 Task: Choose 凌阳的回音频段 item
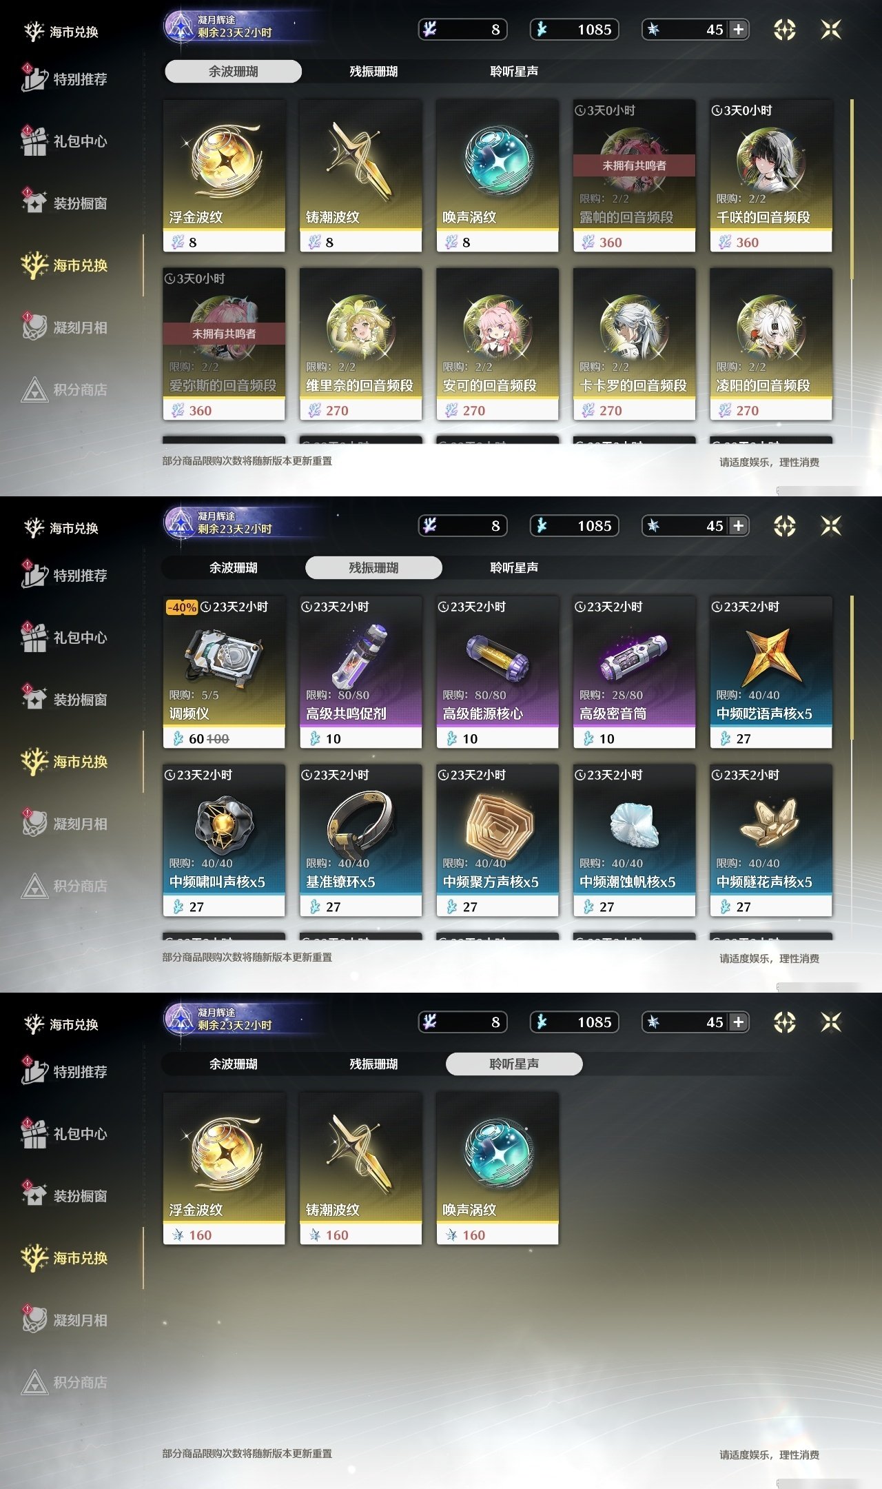pos(771,344)
